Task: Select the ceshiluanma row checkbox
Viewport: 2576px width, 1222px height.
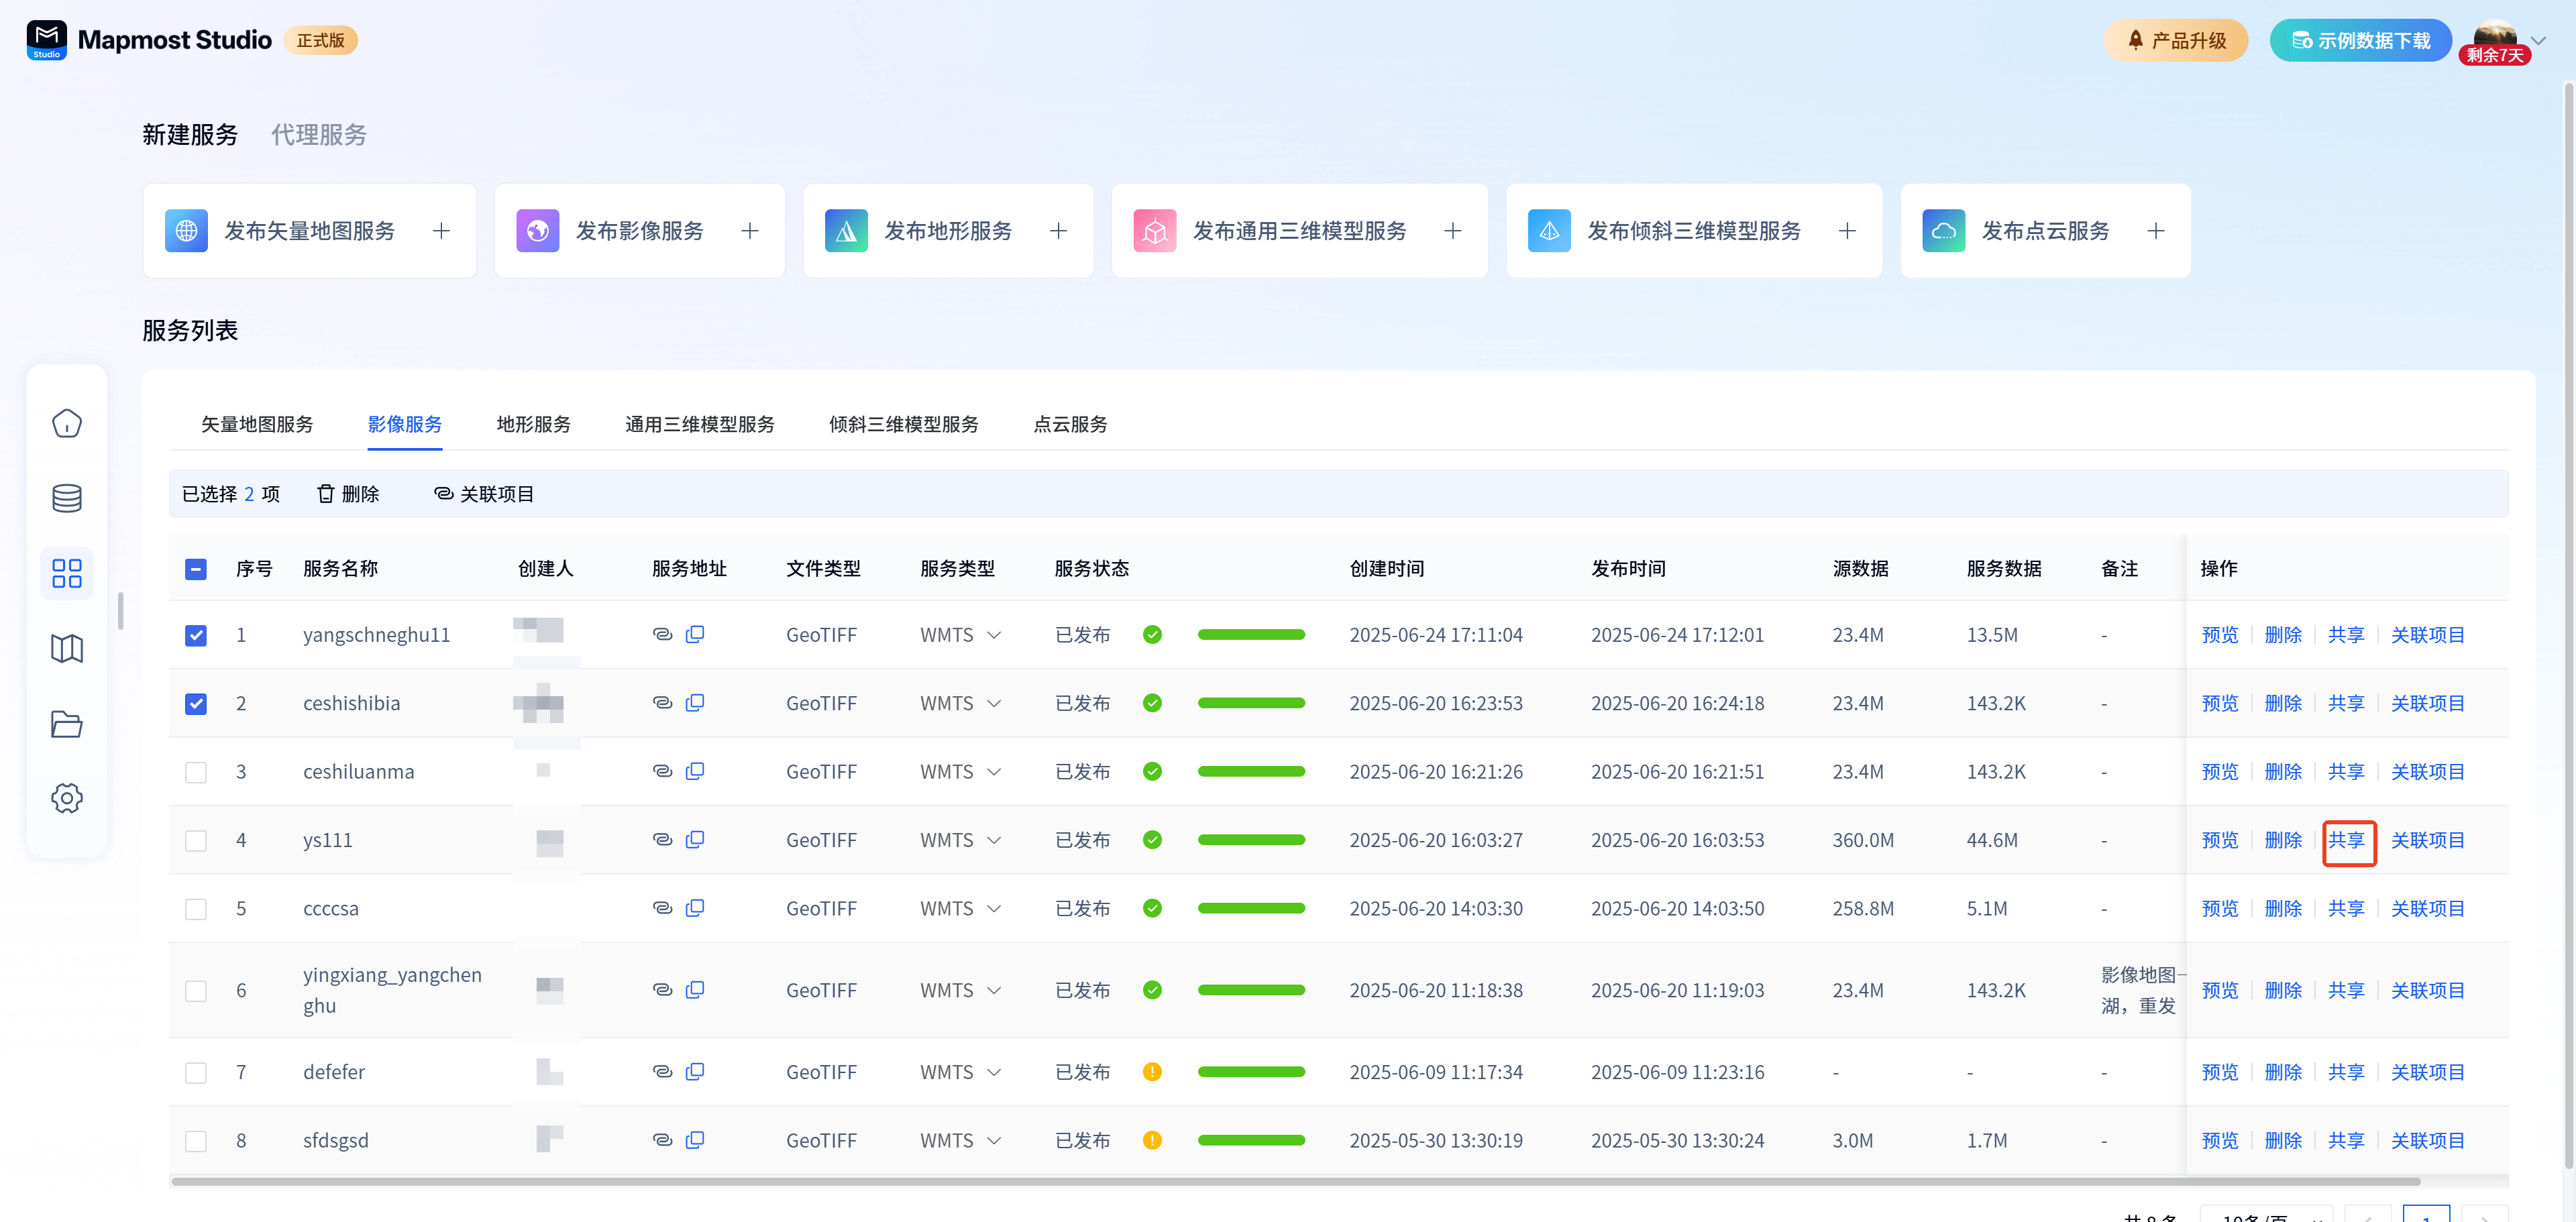Action: (196, 772)
